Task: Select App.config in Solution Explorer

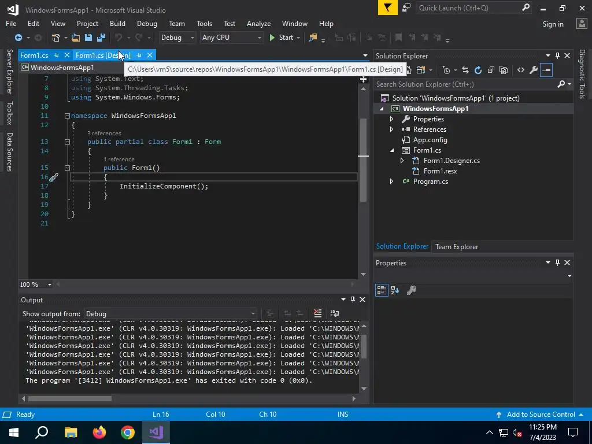Action: (x=430, y=140)
